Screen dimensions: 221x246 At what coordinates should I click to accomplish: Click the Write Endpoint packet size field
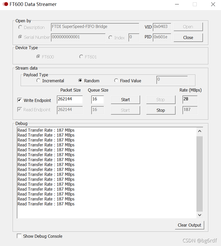tap(70, 100)
